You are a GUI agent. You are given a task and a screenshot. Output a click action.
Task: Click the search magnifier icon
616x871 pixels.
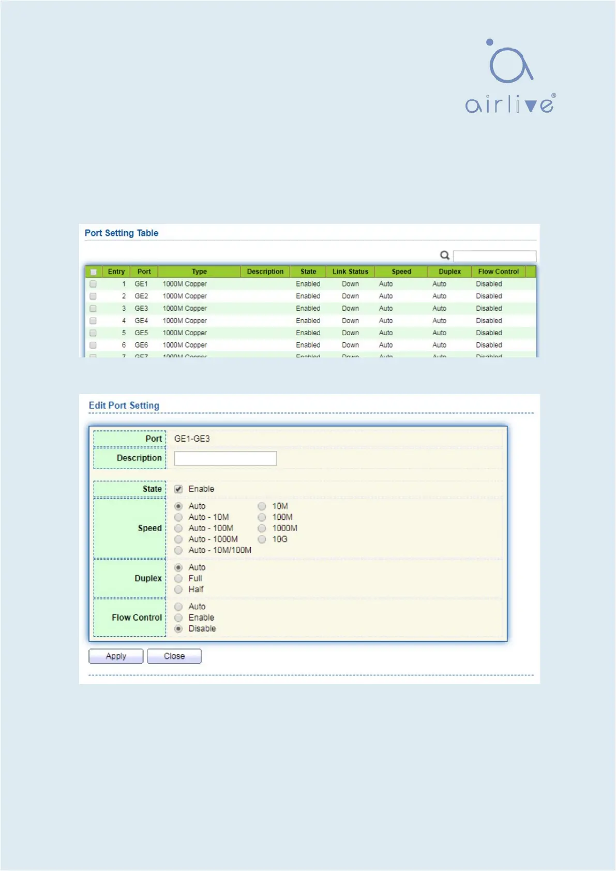444,256
